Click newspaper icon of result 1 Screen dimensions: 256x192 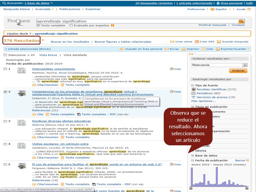coord(22,70)
